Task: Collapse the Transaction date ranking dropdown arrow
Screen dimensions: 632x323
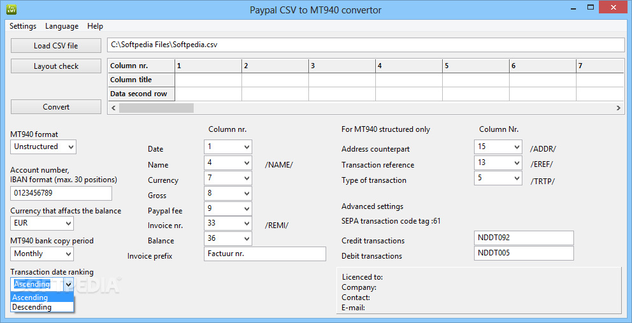Action: (69, 284)
